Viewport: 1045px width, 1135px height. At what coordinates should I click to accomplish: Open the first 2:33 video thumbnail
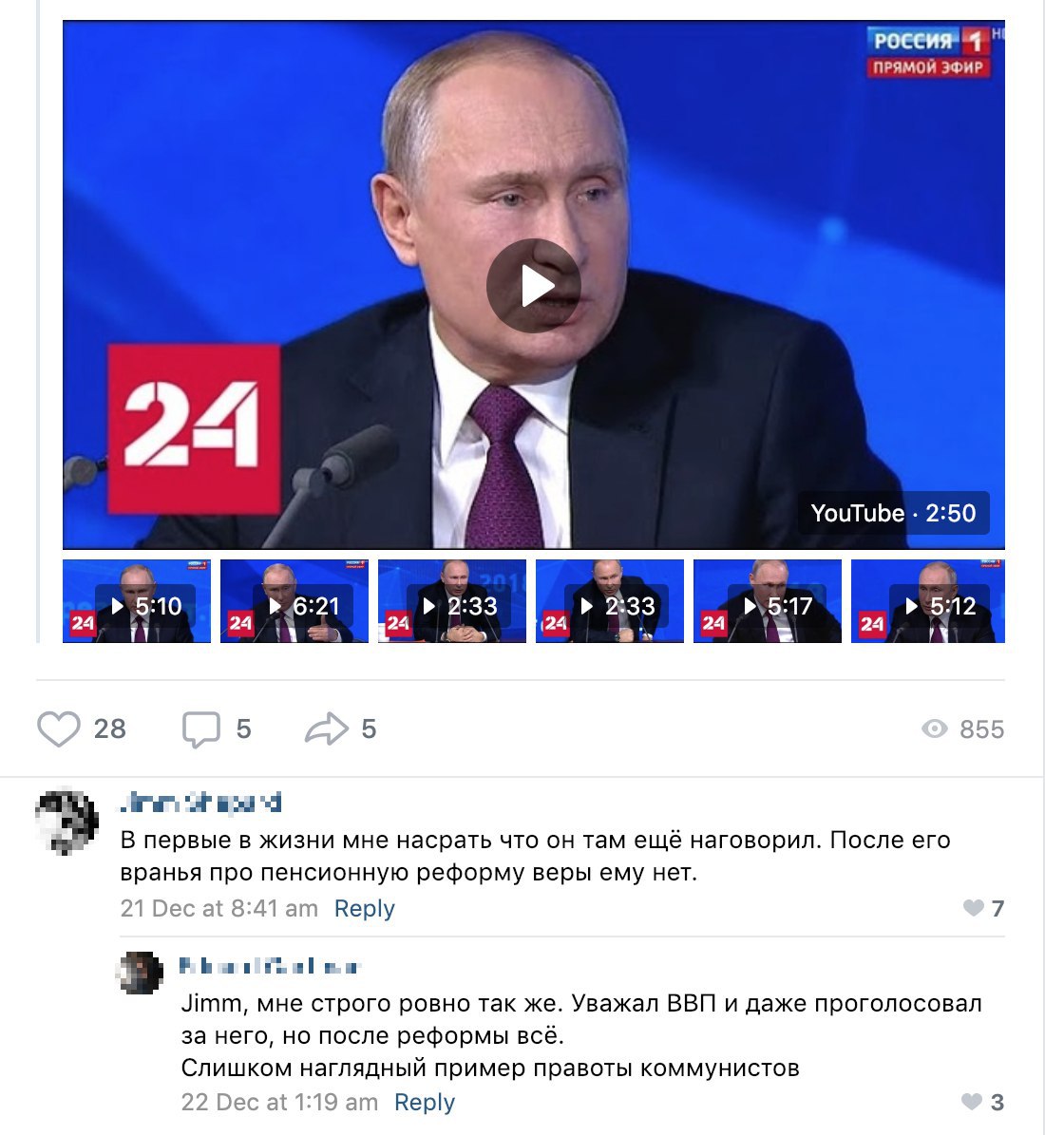point(452,601)
